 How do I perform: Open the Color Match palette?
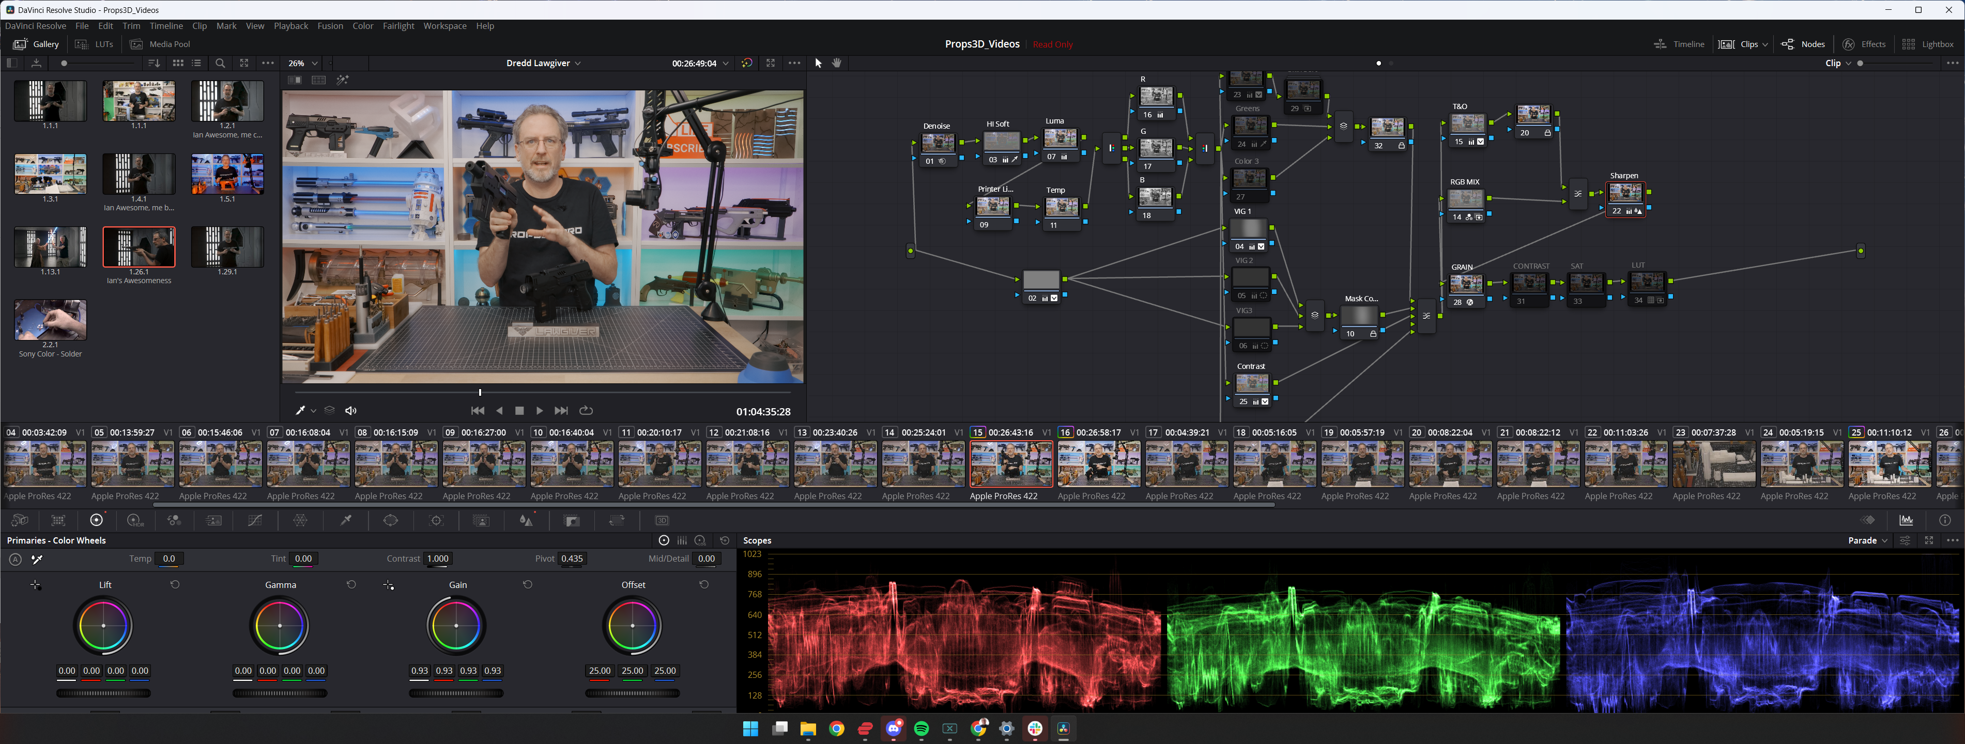pyautogui.click(x=58, y=520)
